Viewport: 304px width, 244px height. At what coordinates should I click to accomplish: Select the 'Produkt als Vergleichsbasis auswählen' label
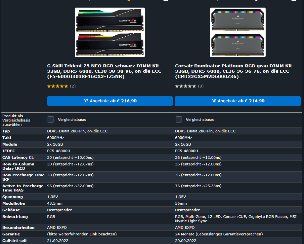(16, 120)
